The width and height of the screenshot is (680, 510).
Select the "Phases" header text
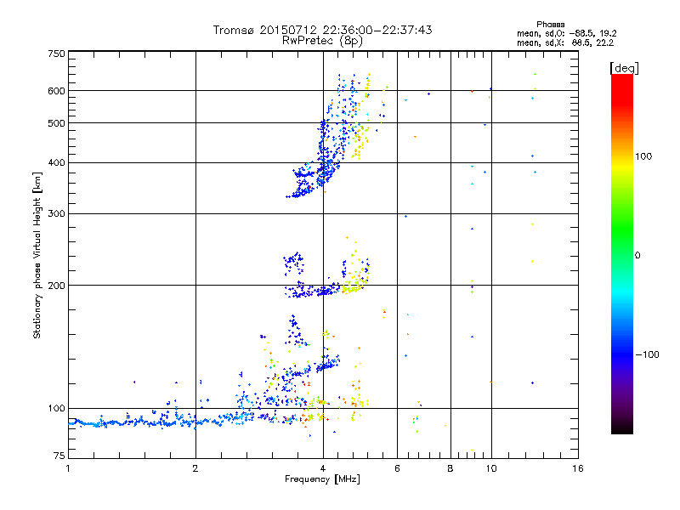pos(550,25)
